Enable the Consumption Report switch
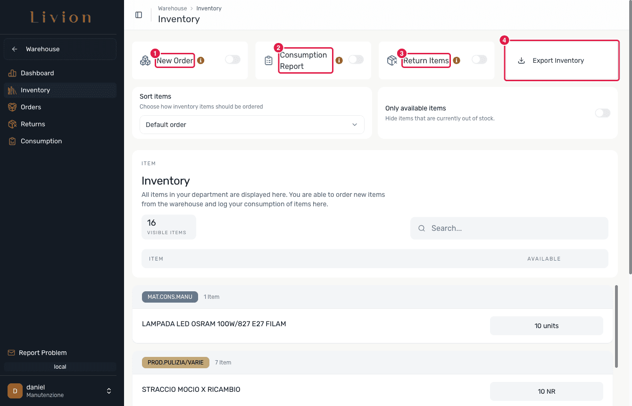This screenshot has width=632, height=406. 356,59
